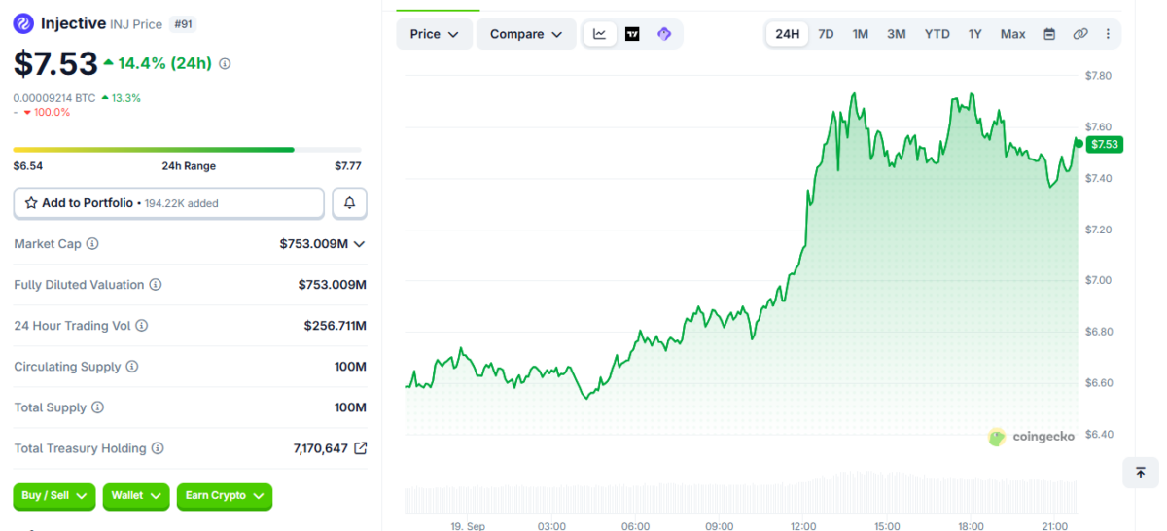The width and height of the screenshot is (1167, 531).
Task: Click the $753.009M market cap value
Action: click(x=314, y=244)
